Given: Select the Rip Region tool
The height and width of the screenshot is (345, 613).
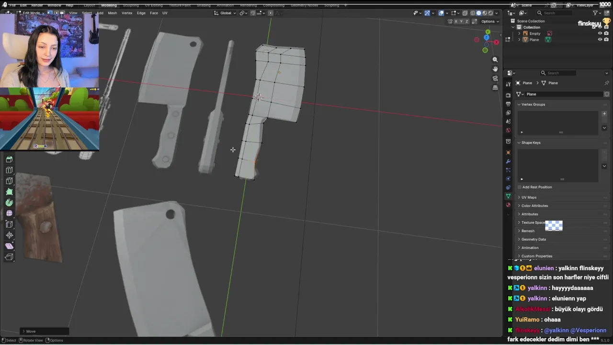Looking at the screenshot, I should [x=9, y=257].
